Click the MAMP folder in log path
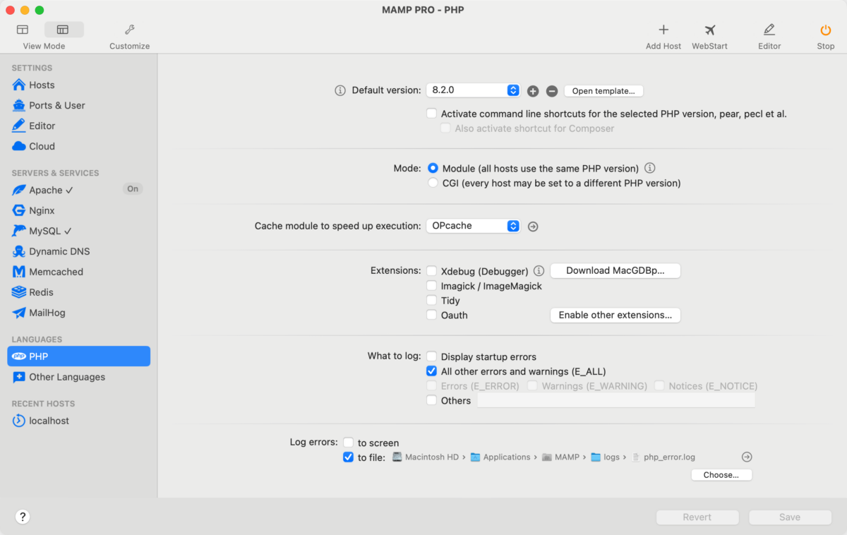Image resolution: width=847 pixels, height=535 pixels. coord(560,457)
